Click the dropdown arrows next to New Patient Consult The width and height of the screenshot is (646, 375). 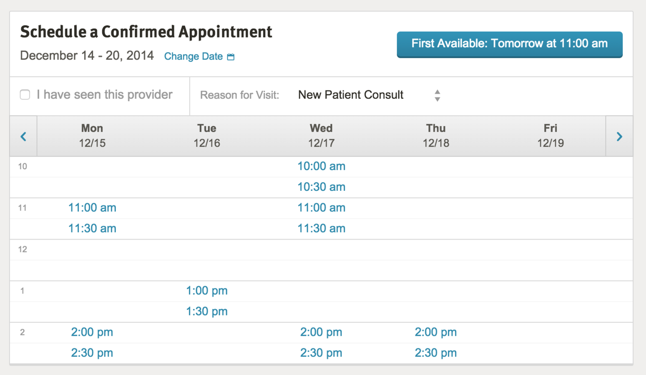(x=437, y=95)
